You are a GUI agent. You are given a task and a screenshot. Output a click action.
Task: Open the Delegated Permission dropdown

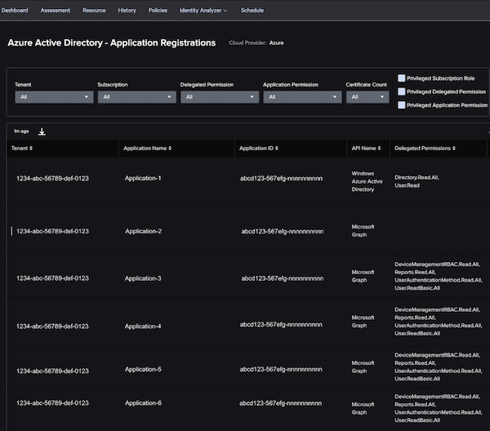[219, 96]
